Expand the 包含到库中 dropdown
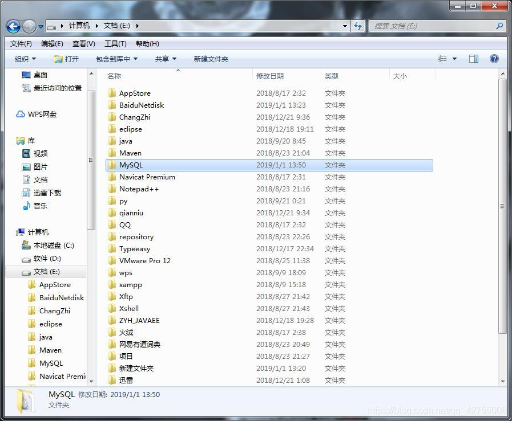The image size is (512, 421). click(116, 59)
